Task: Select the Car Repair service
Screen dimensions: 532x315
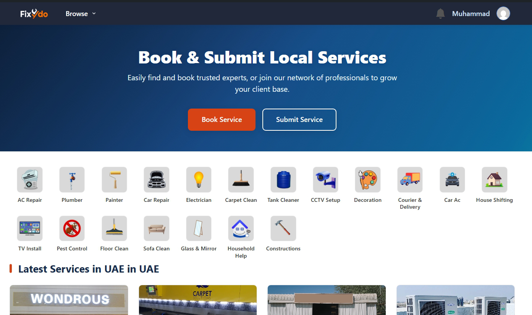Action: [x=157, y=179]
